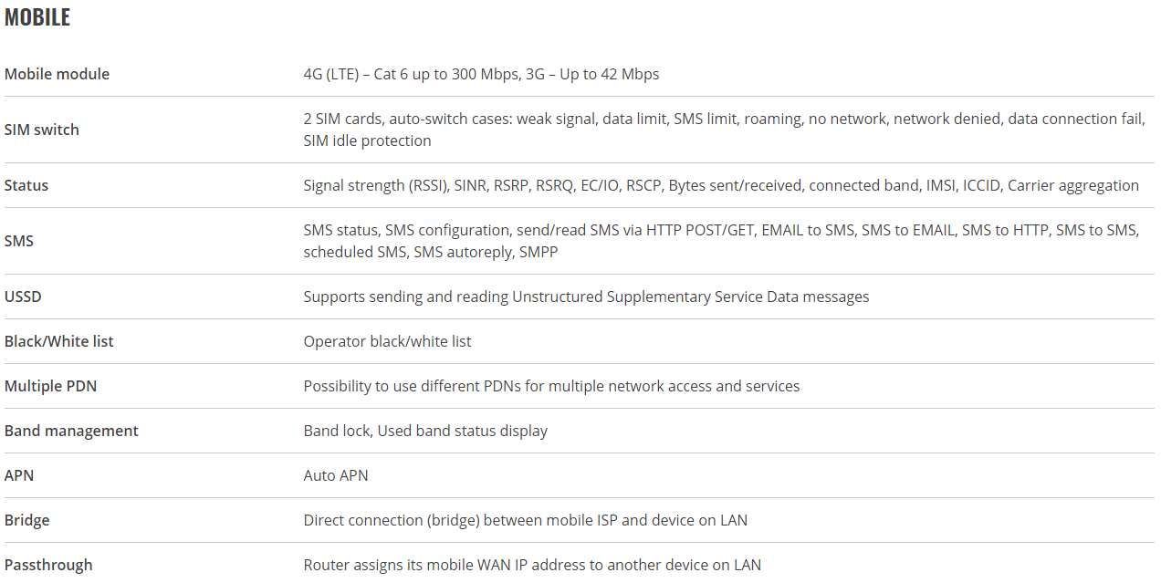Click the USSD row label
This screenshot has height=583, width=1161.
23,297
